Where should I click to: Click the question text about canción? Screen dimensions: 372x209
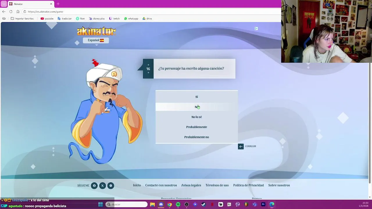(x=191, y=69)
